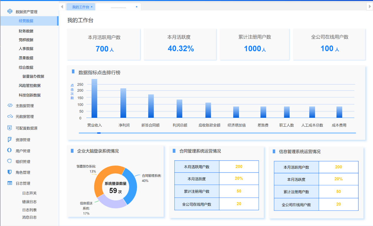Click the 用户管理 icon in sidebar
Image resolution: width=373 pixels, height=226 pixels.
coord(10,150)
